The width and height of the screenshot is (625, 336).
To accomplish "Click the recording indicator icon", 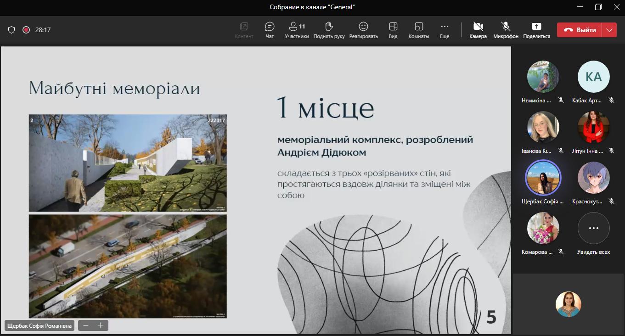I will coord(26,30).
